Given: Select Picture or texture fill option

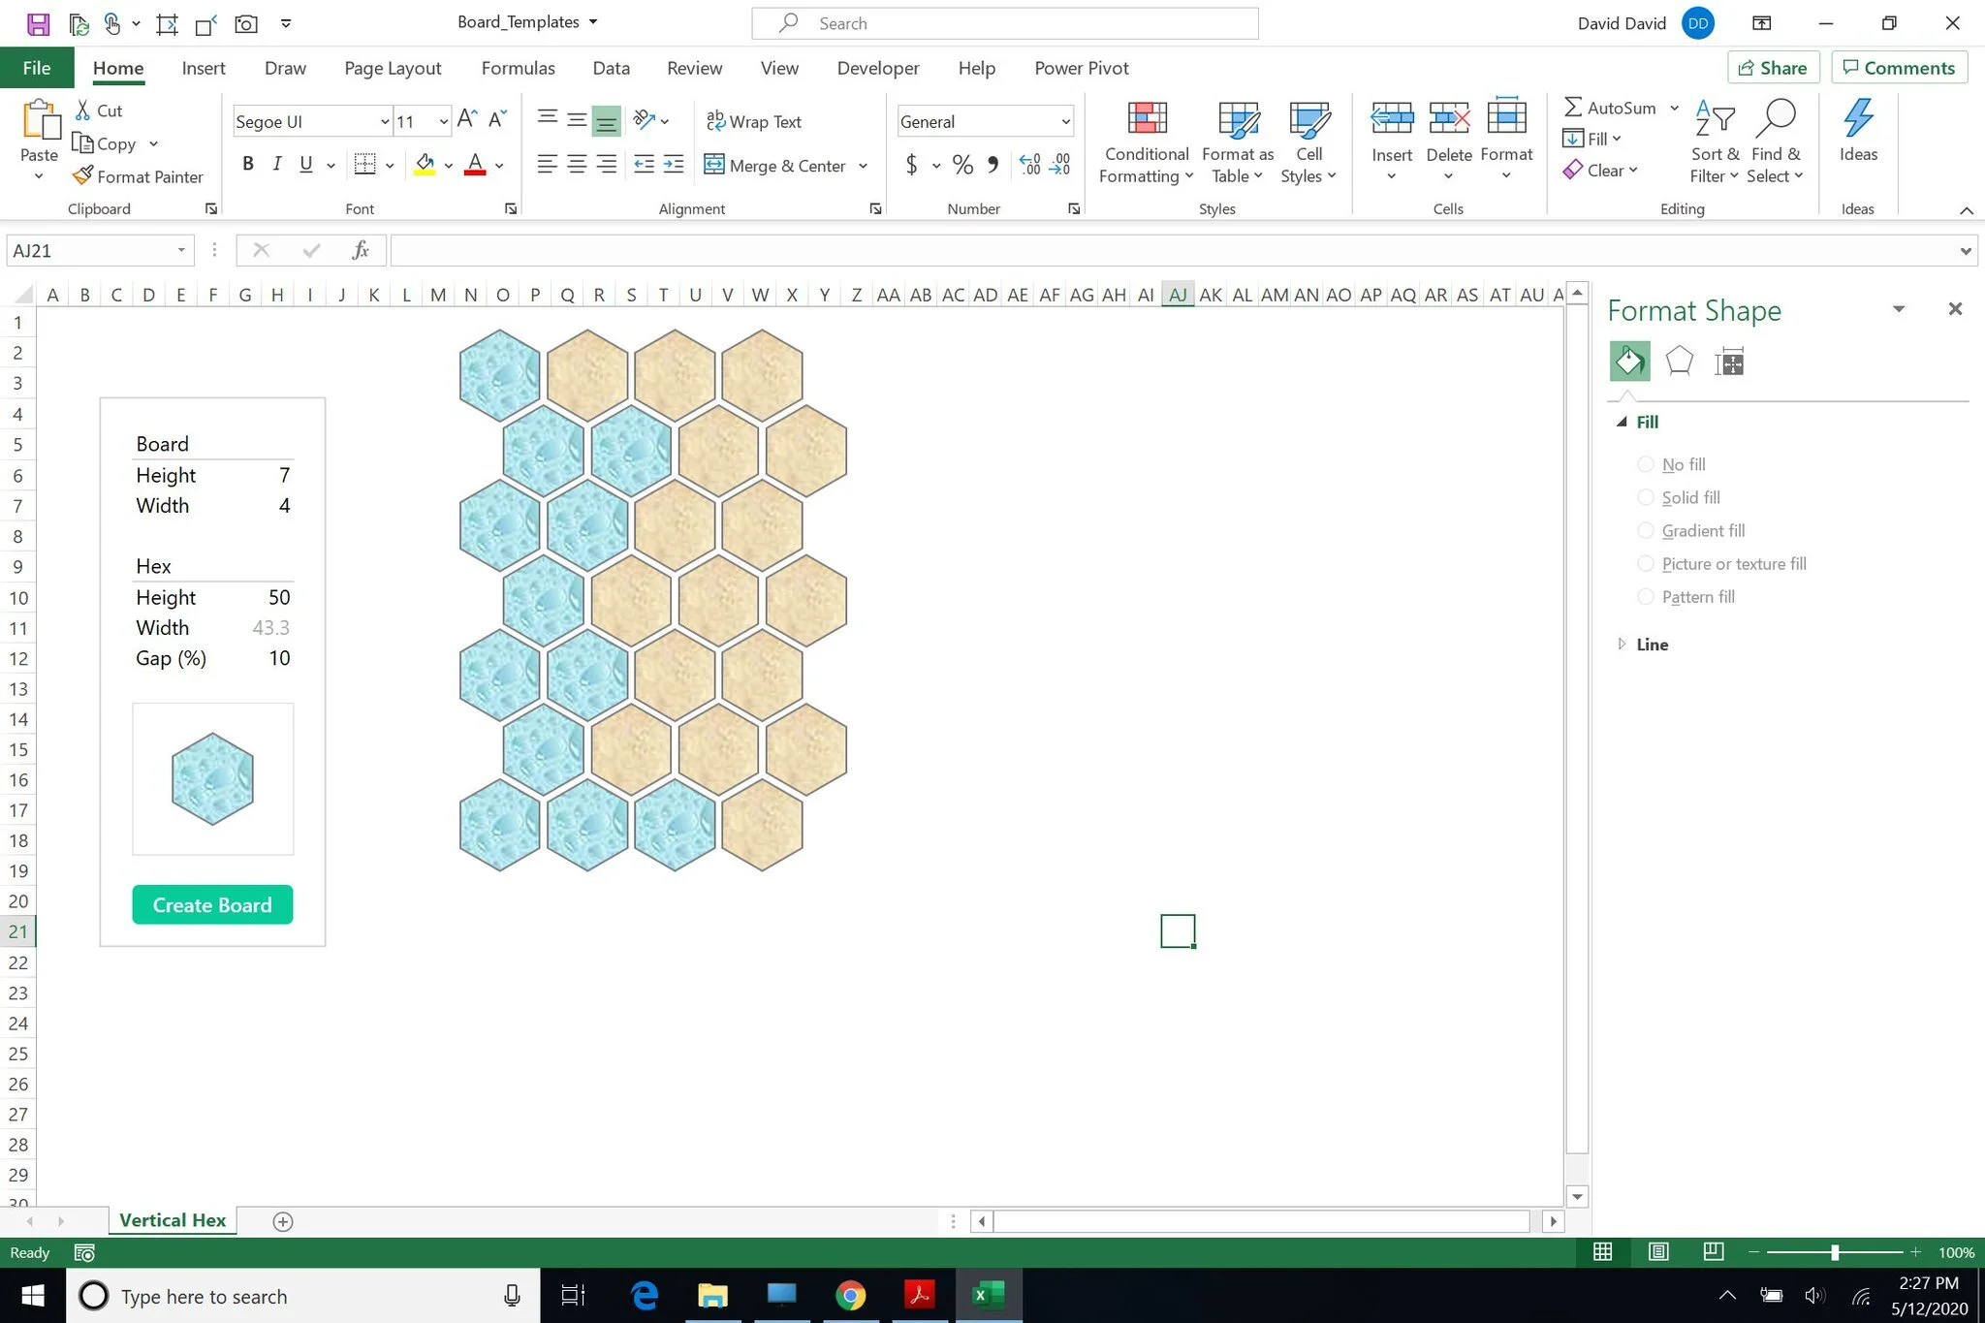Looking at the screenshot, I should (x=1645, y=563).
